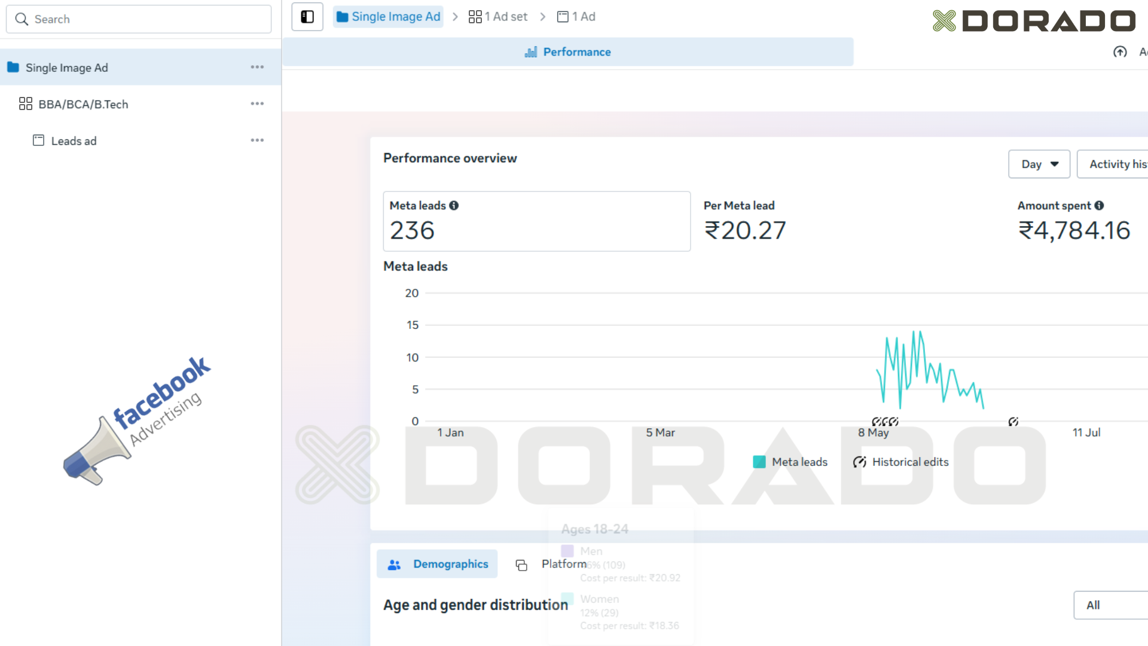Click into the Search input field
The width and height of the screenshot is (1148, 646).
(x=149, y=19)
